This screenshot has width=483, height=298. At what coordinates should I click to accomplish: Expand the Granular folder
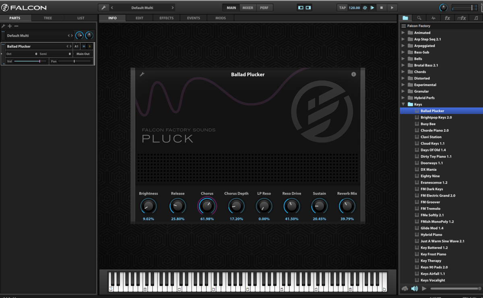coord(403,91)
